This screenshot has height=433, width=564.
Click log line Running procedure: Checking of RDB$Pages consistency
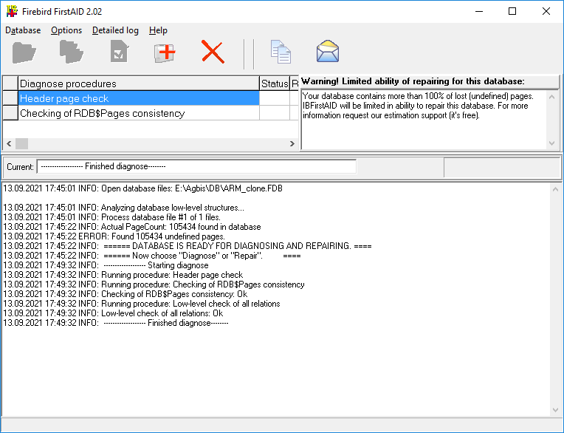[x=154, y=284]
